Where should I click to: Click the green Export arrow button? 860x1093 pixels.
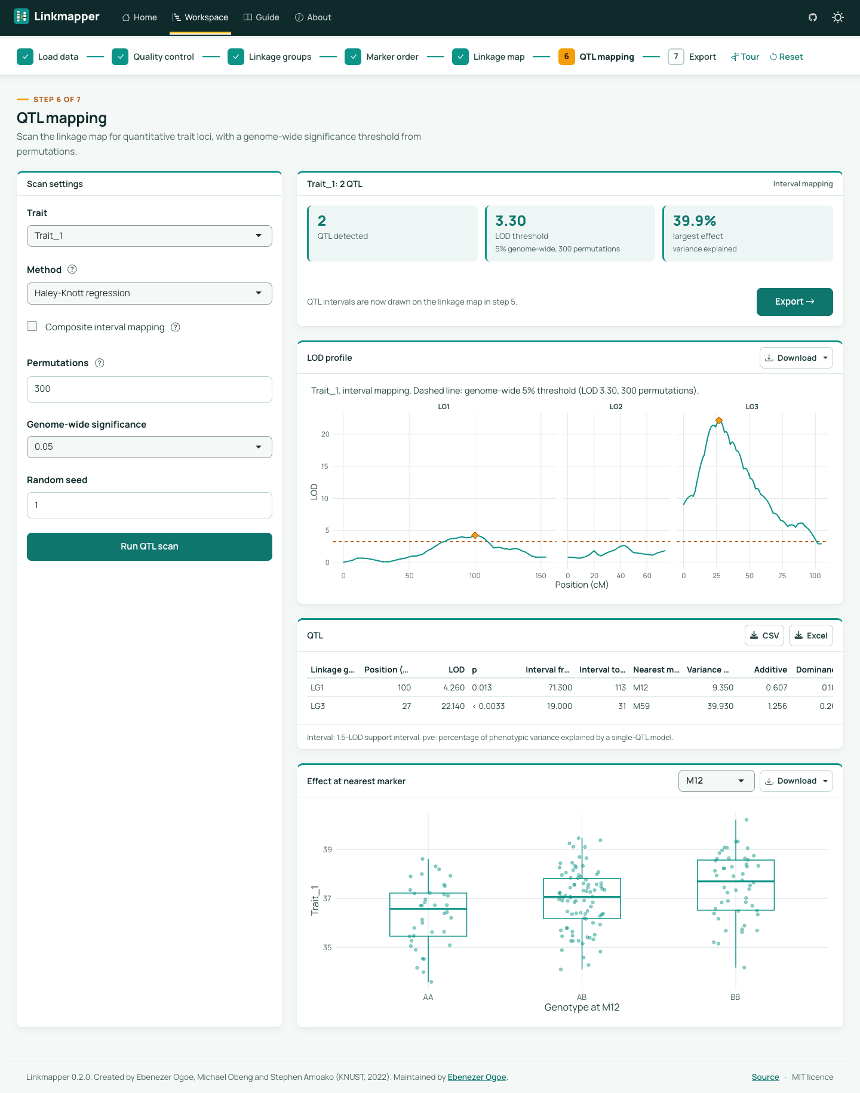pyautogui.click(x=794, y=302)
